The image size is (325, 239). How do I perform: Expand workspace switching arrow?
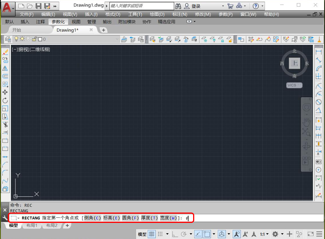click(x=282, y=234)
